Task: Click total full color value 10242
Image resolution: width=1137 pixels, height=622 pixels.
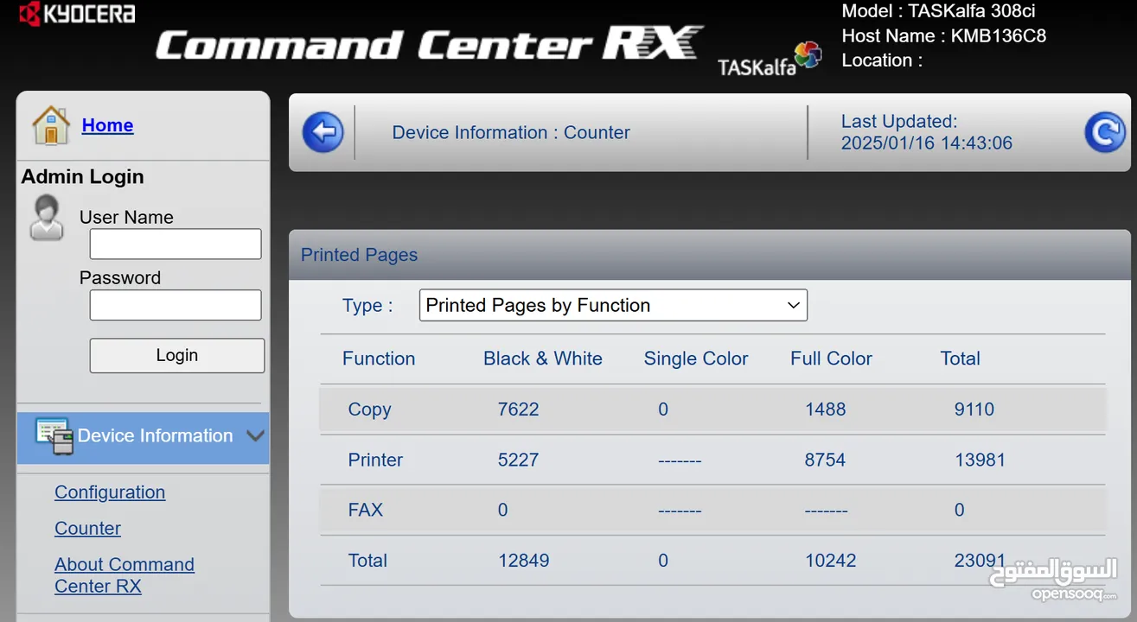Action: click(x=830, y=561)
